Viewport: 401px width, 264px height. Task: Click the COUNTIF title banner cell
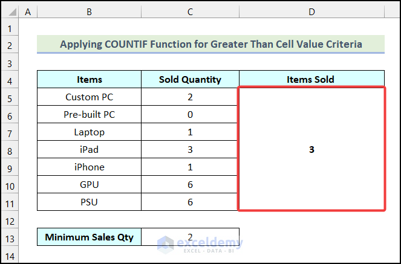210,44
